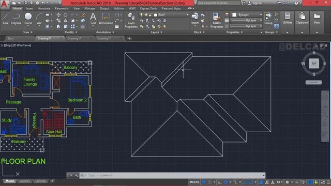
Task: Click the Fillet tool in Modify panel
Action: click(72, 21)
